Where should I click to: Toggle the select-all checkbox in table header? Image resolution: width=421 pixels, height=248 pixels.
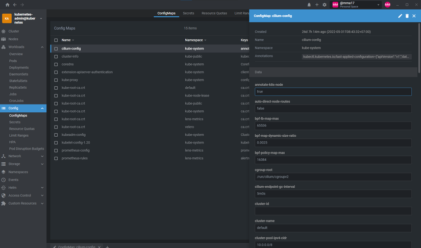56,40
